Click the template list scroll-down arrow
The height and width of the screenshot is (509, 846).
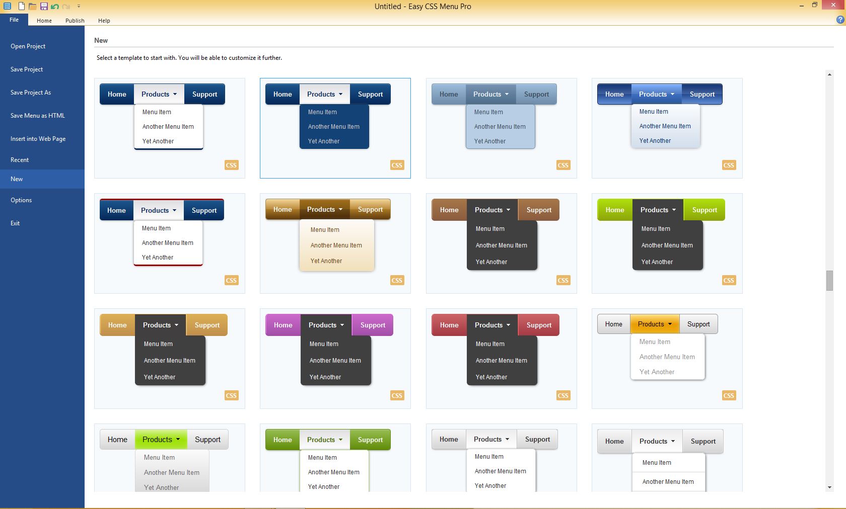click(829, 487)
